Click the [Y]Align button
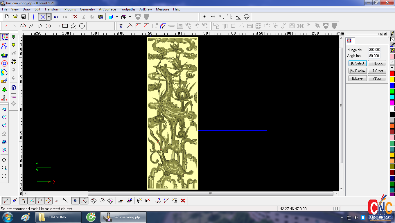 pyautogui.click(x=377, y=78)
